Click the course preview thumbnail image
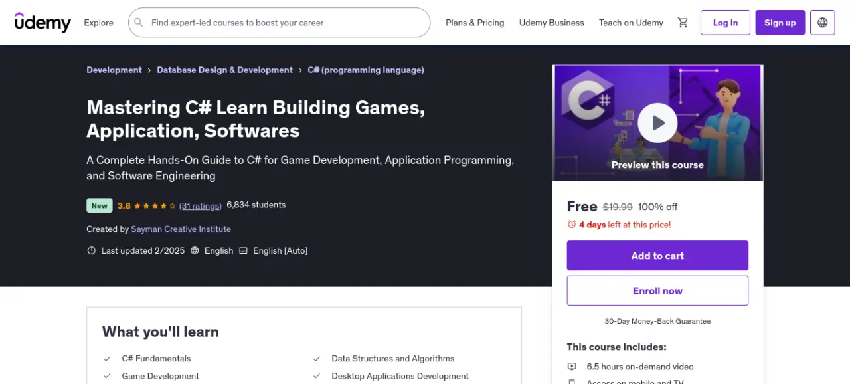 pyautogui.click(x=657, y=123)
